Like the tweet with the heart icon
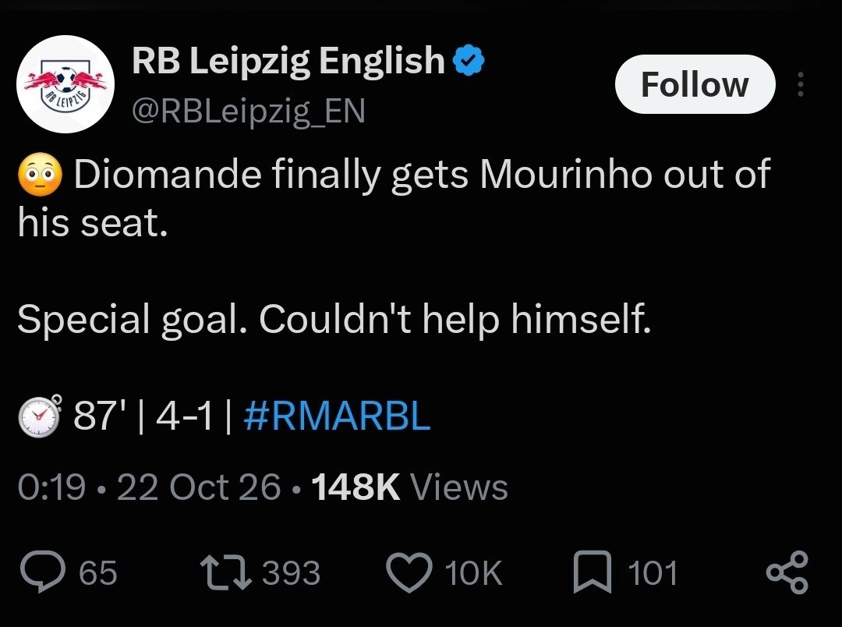 409,572
